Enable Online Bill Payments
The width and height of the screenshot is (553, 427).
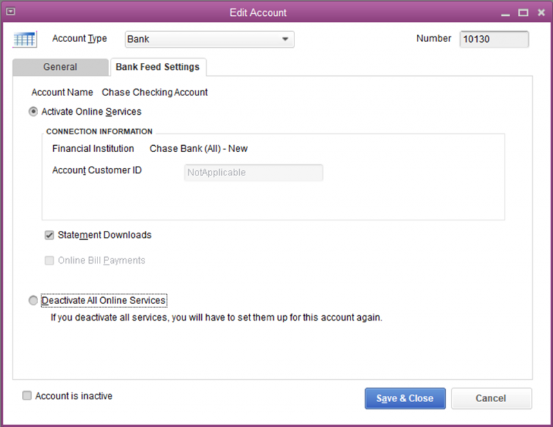[x=49, y=260]
